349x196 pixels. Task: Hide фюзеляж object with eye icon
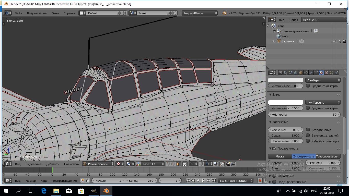coord(334,41)
